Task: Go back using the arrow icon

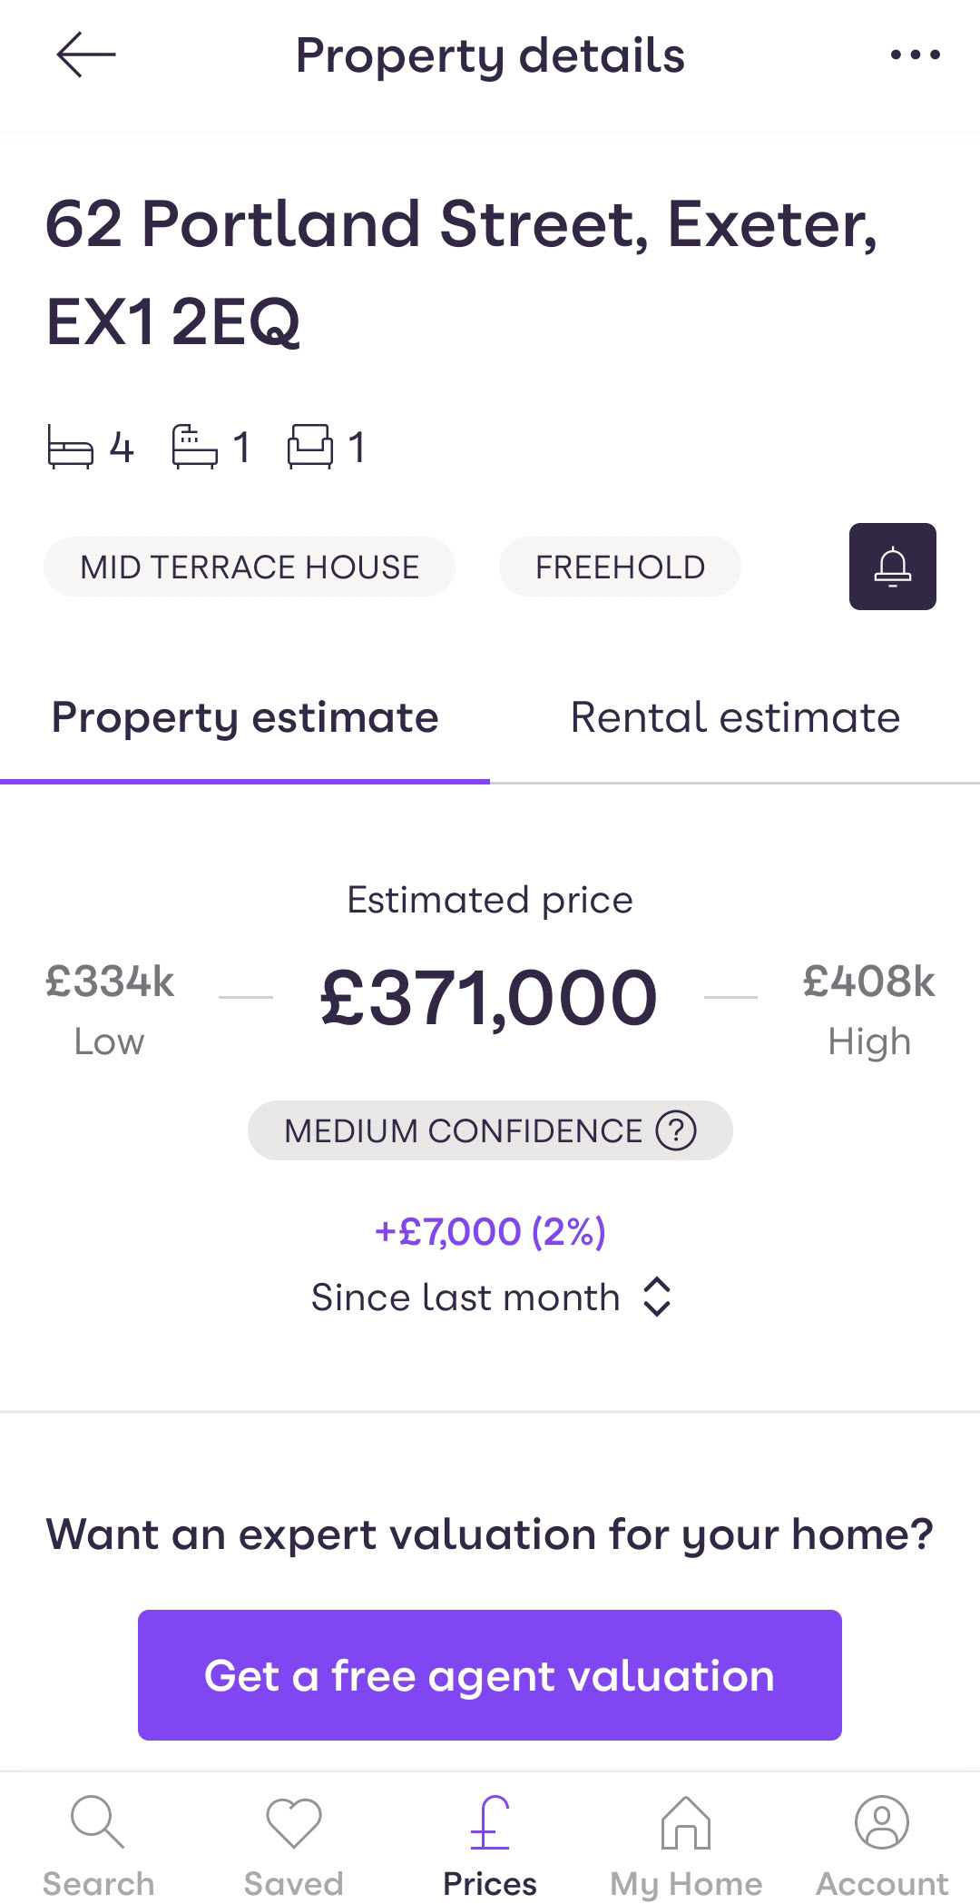Action: (x=86, y=55)
